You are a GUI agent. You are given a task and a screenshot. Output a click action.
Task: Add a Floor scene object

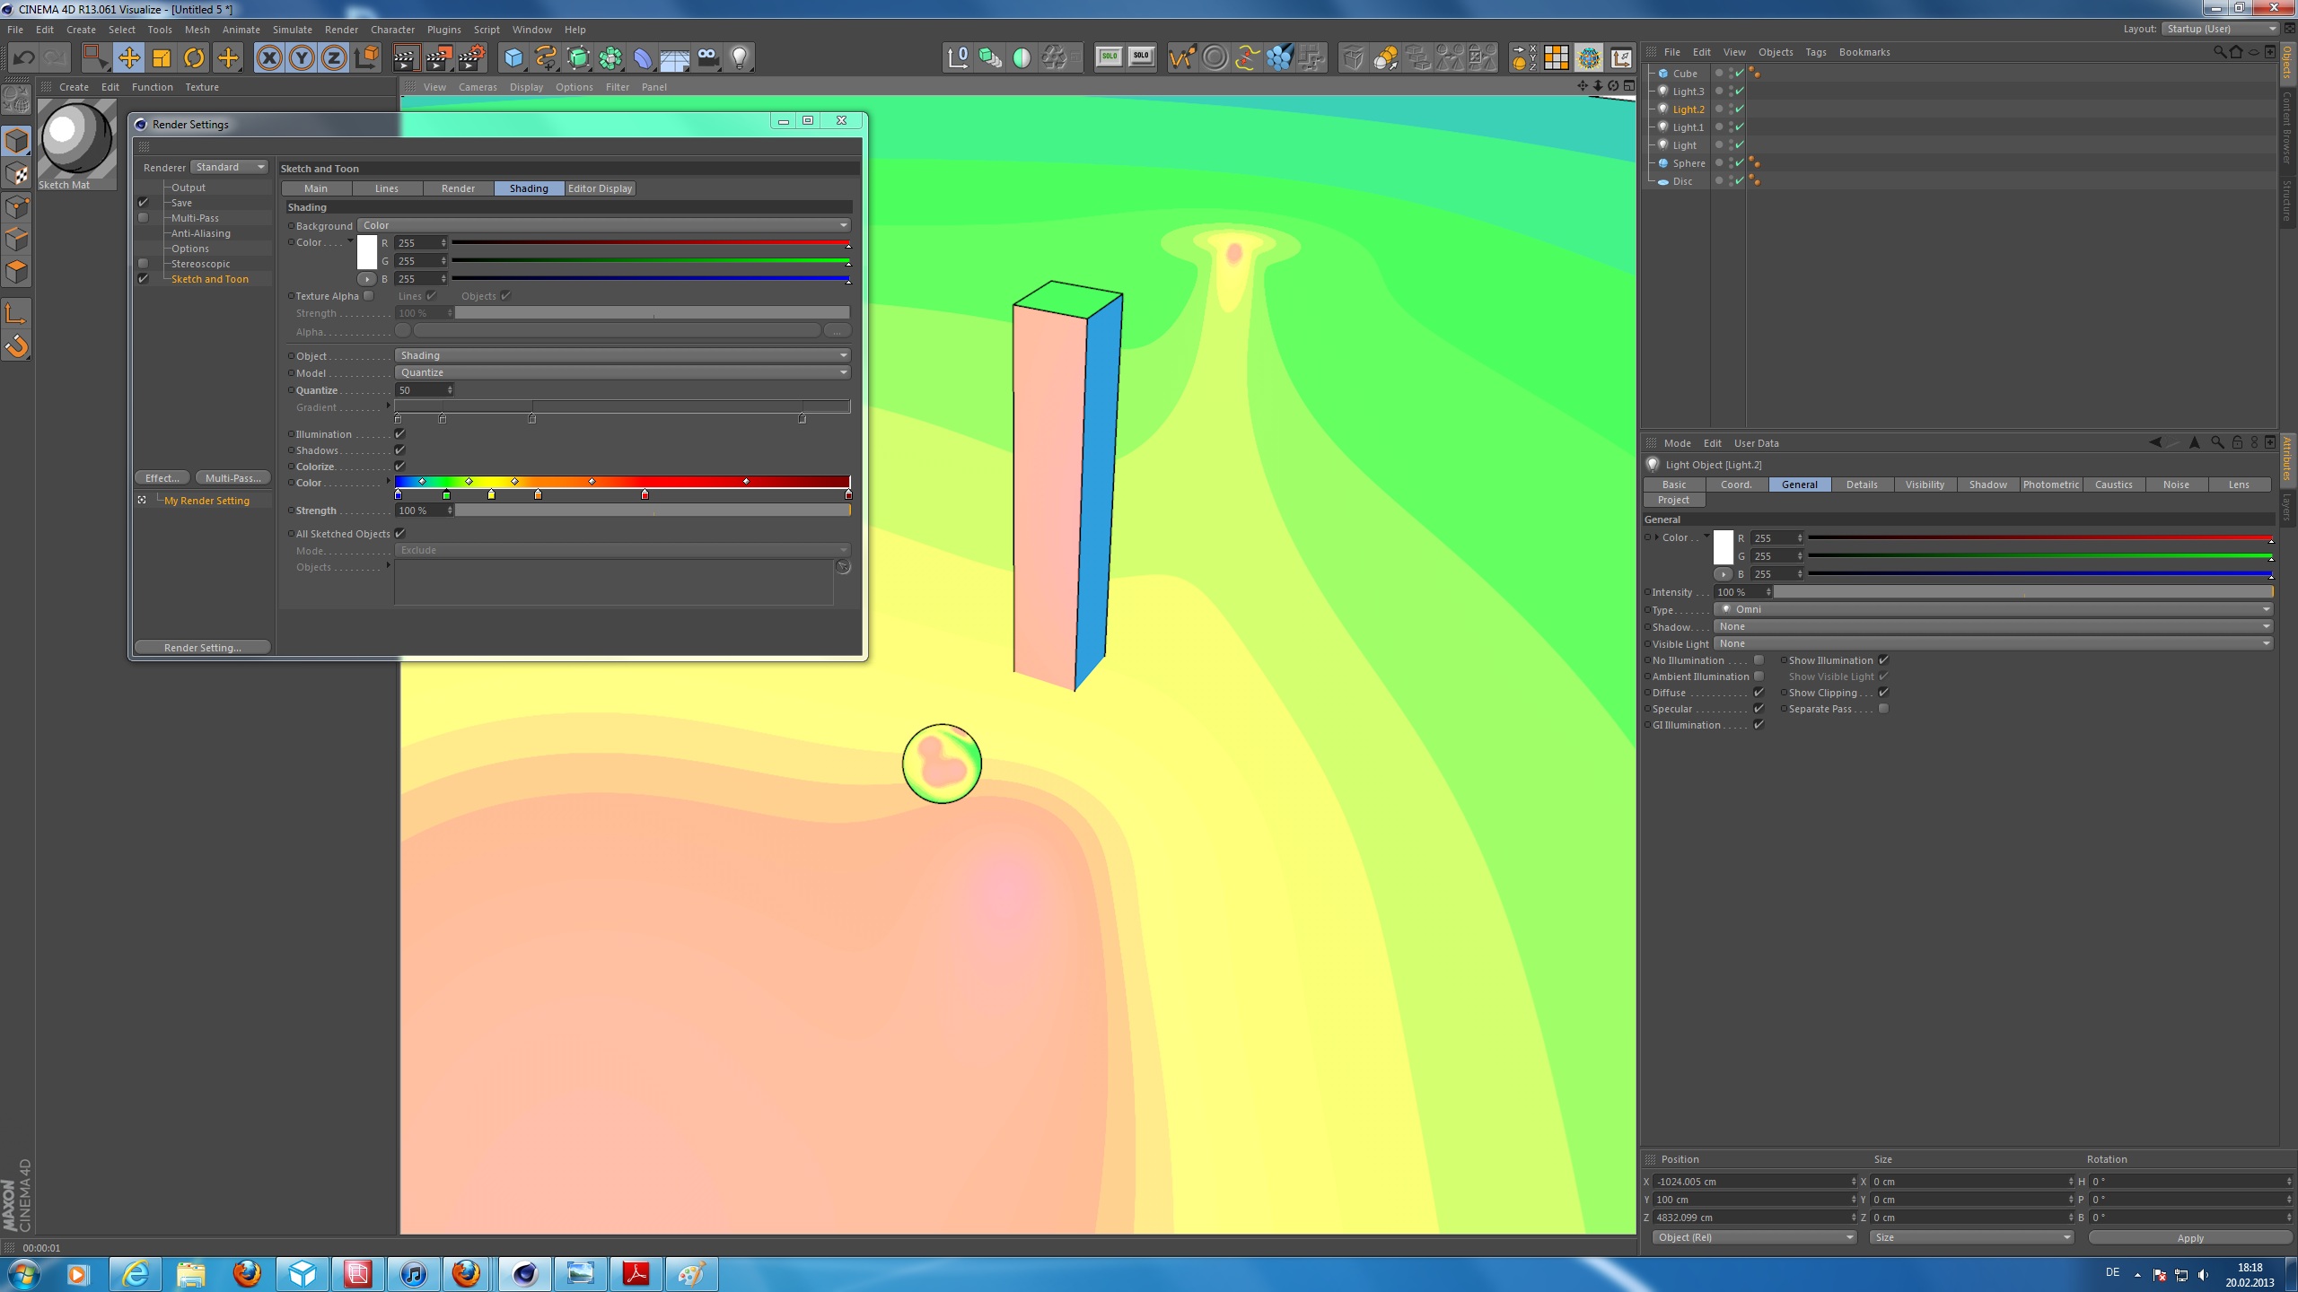674,58
